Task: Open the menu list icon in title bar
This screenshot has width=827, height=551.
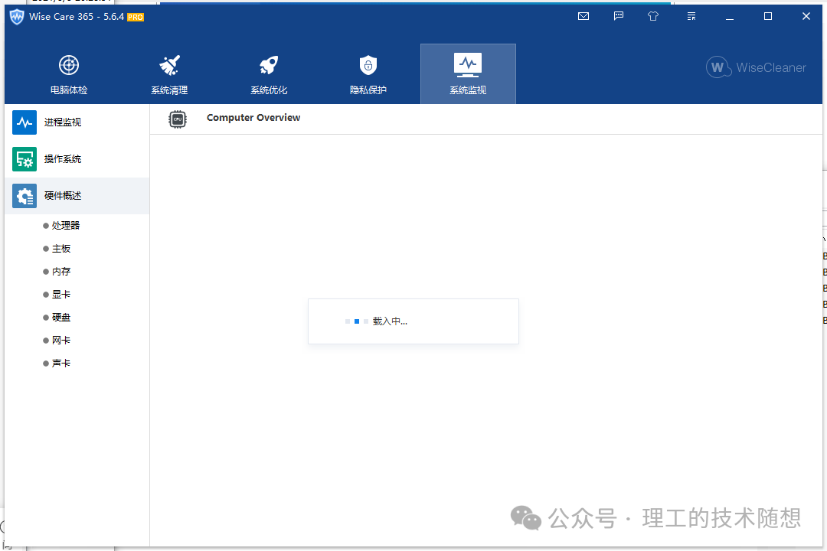Action: (x=691, y=16)
